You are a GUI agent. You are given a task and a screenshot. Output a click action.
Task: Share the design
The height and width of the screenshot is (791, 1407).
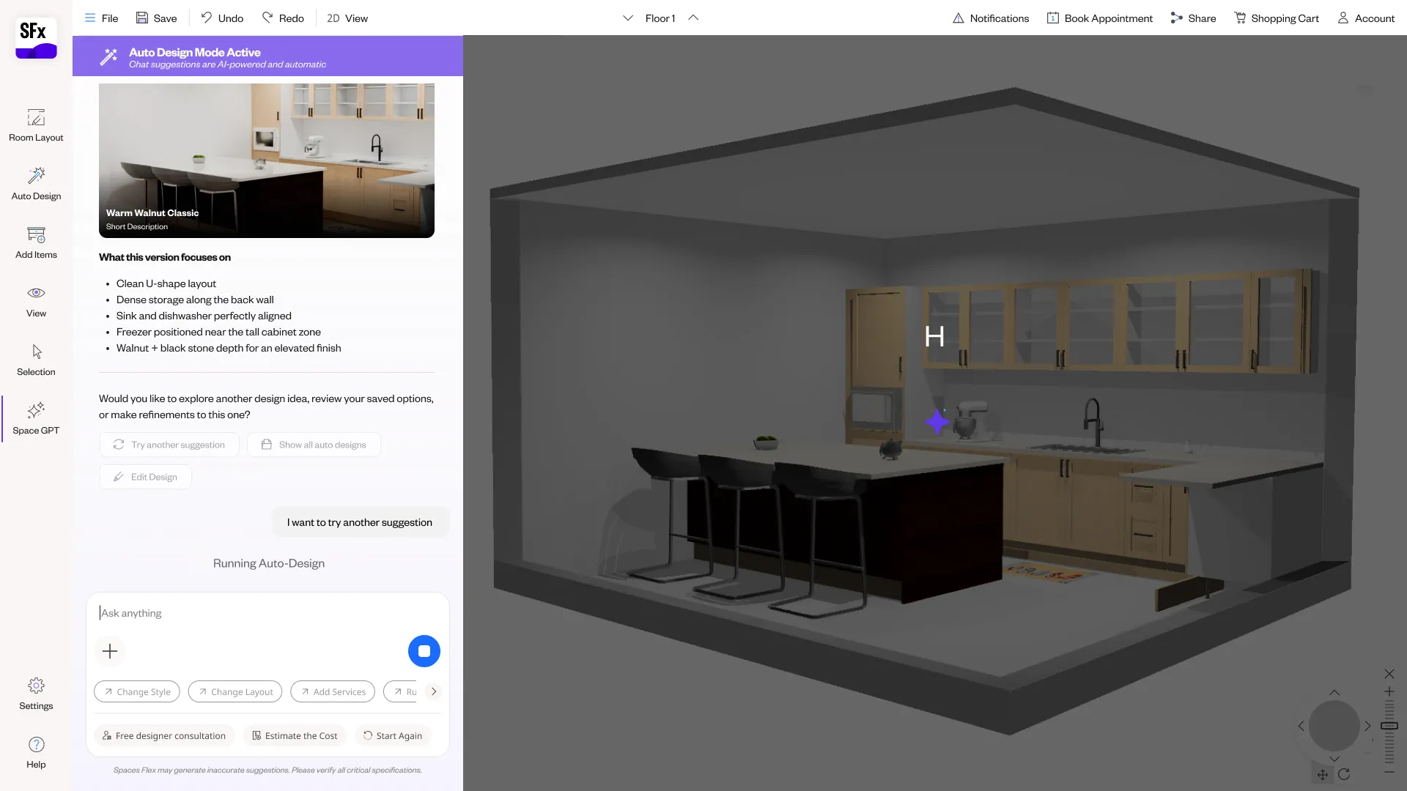(x=1193, y=18)
